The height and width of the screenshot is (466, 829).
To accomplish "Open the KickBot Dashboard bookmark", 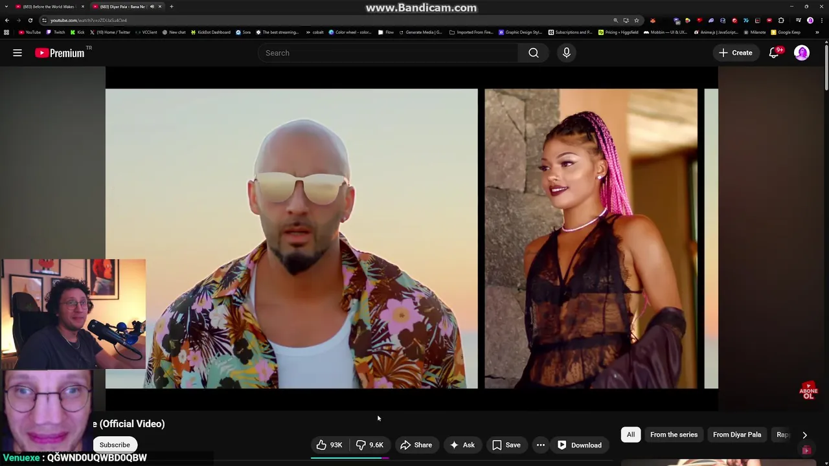I will click(210, 32).
